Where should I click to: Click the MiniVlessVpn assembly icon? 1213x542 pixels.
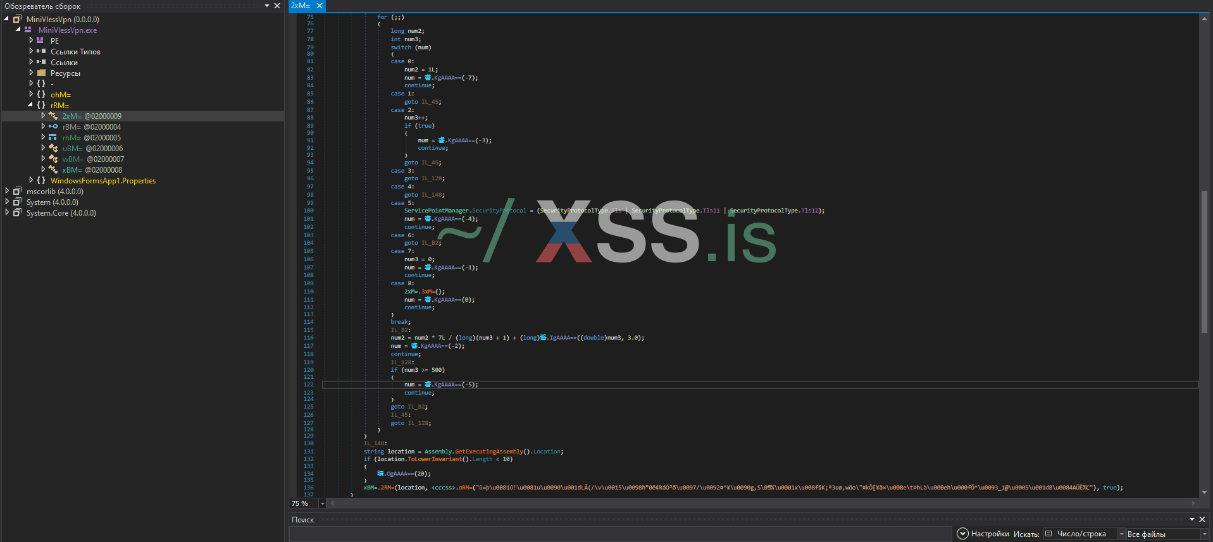point(17,19)
